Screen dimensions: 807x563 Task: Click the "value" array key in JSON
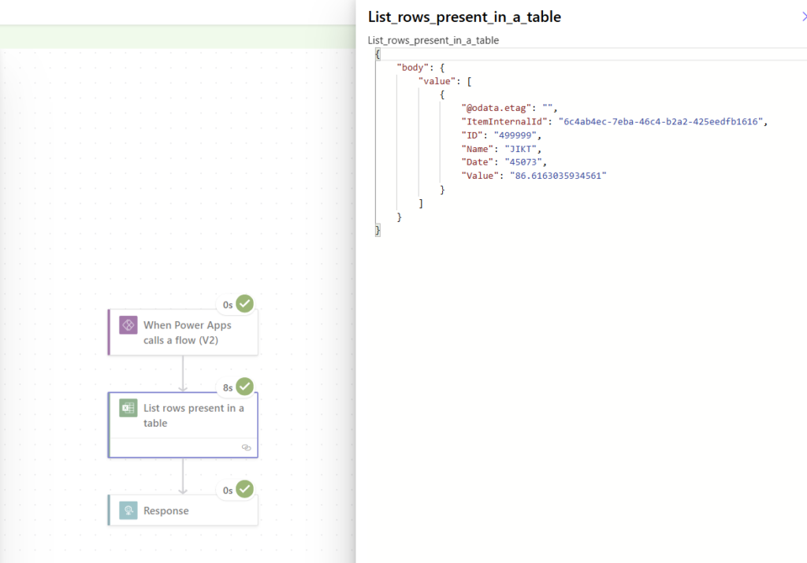437,81
